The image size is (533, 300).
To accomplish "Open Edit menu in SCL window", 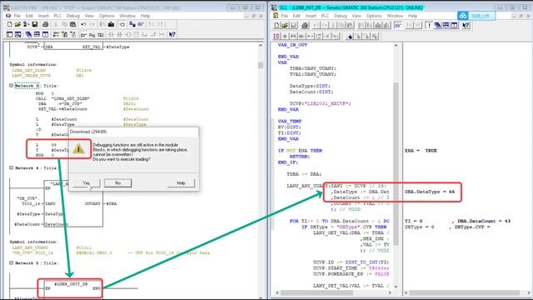I will [x=296, y=16].
